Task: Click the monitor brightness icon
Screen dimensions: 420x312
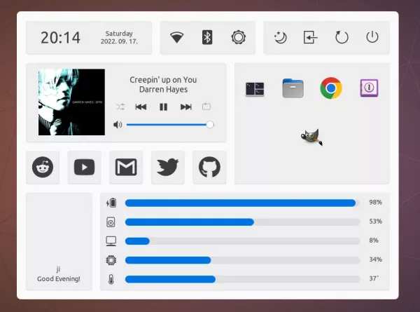Action: point(111,241)
